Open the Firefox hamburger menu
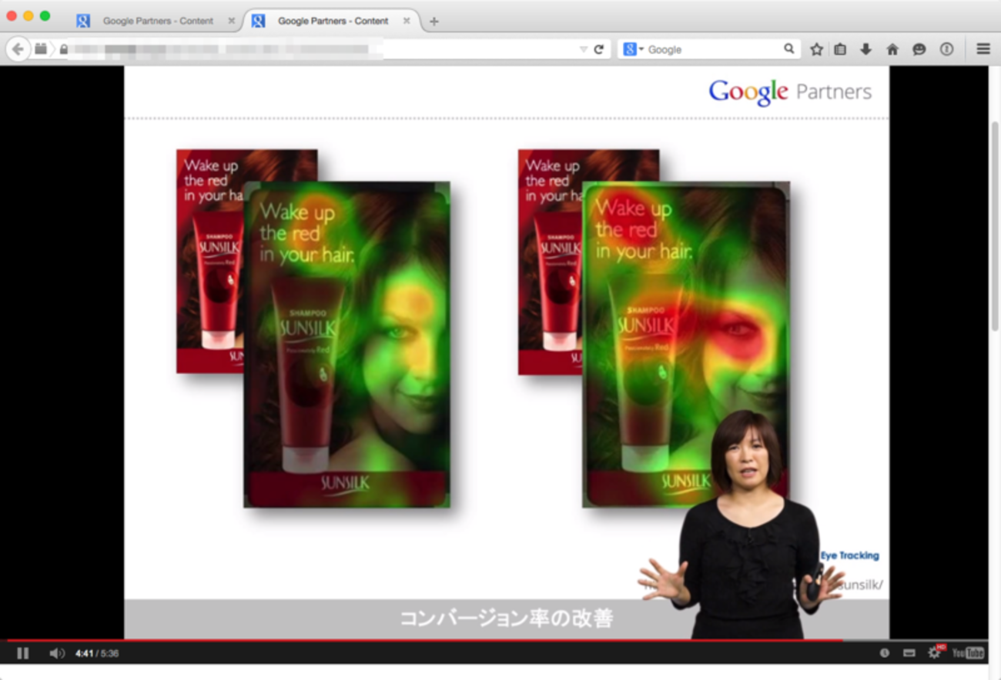The image size is (1001, 680). pos(983,49)
